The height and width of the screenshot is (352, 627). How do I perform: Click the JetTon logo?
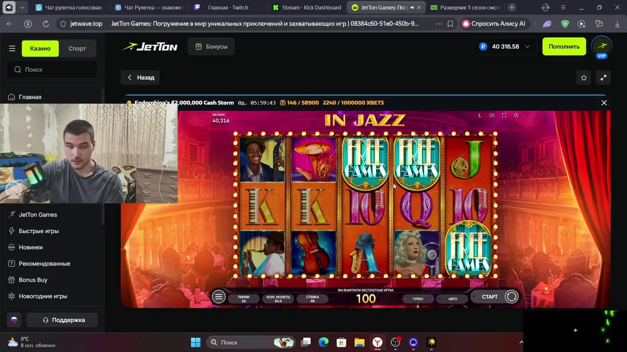point(150,46)
